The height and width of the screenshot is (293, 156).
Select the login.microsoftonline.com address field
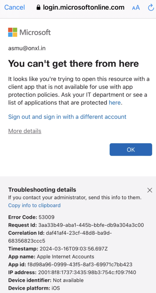[80, 7]
